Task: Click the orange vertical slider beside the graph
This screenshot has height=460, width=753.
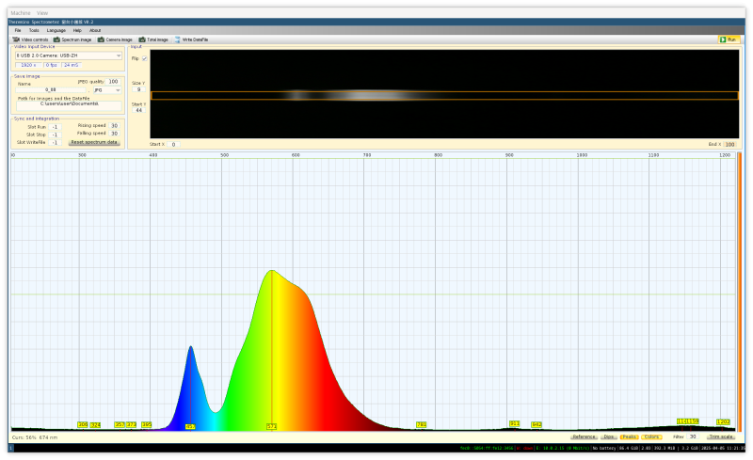Action: pos(739,292)
